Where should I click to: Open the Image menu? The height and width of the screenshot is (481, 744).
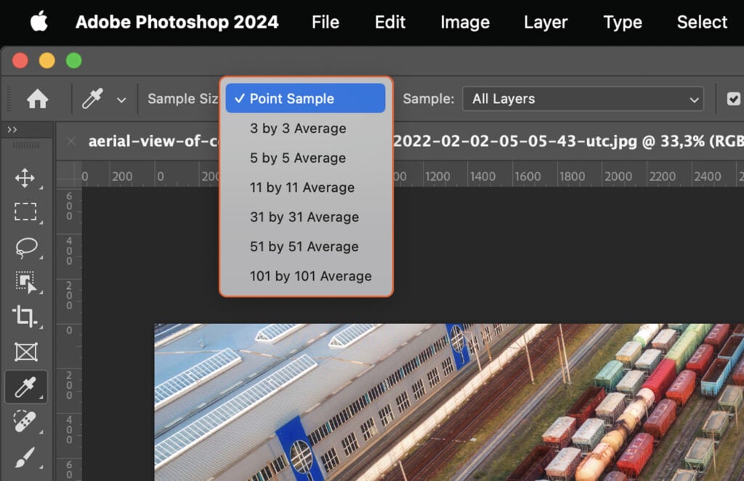(464, 23)
